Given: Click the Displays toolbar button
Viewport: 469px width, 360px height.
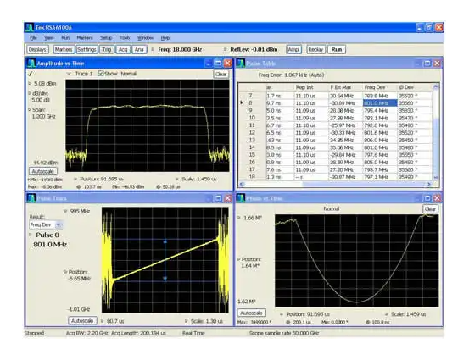Looking at the screenshot, I should click(37, 49).
